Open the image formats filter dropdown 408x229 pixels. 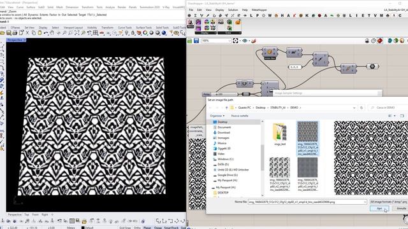pos(388,202)
